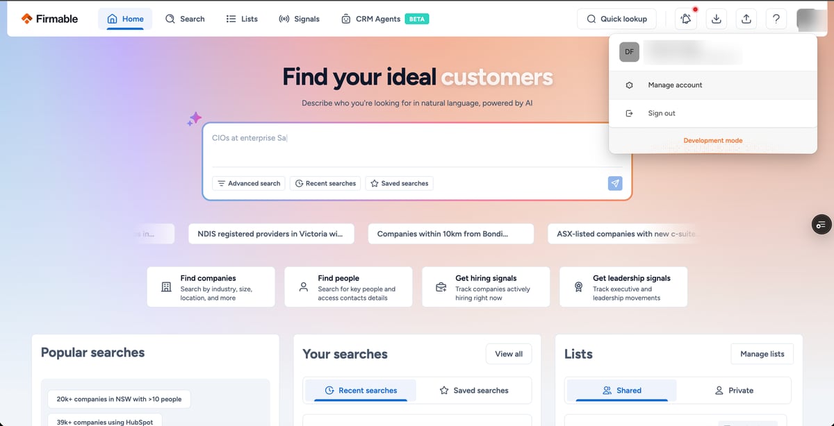
Task: Open Recent searches under search box
Action: tap(325, 183)
